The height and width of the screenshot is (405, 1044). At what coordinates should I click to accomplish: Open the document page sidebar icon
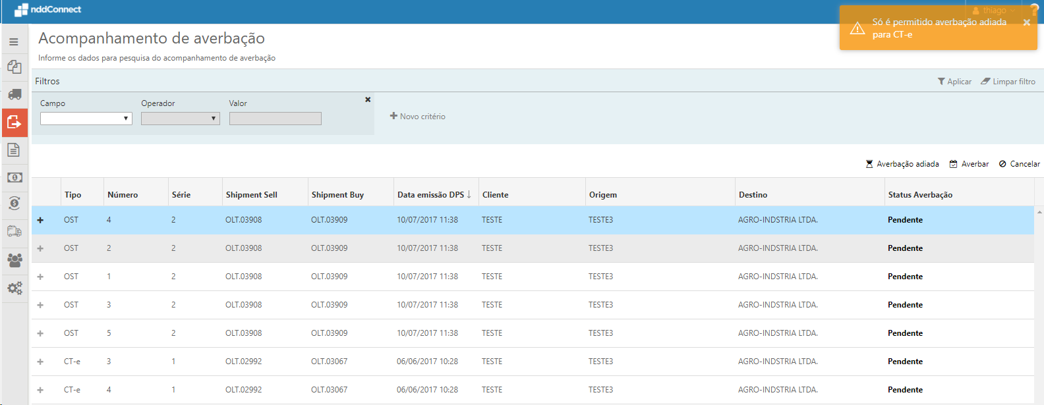coord(14,150)
